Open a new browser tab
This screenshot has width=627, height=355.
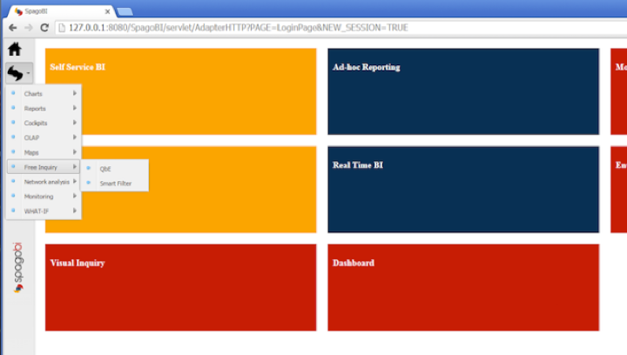click(x=124, y=11)
